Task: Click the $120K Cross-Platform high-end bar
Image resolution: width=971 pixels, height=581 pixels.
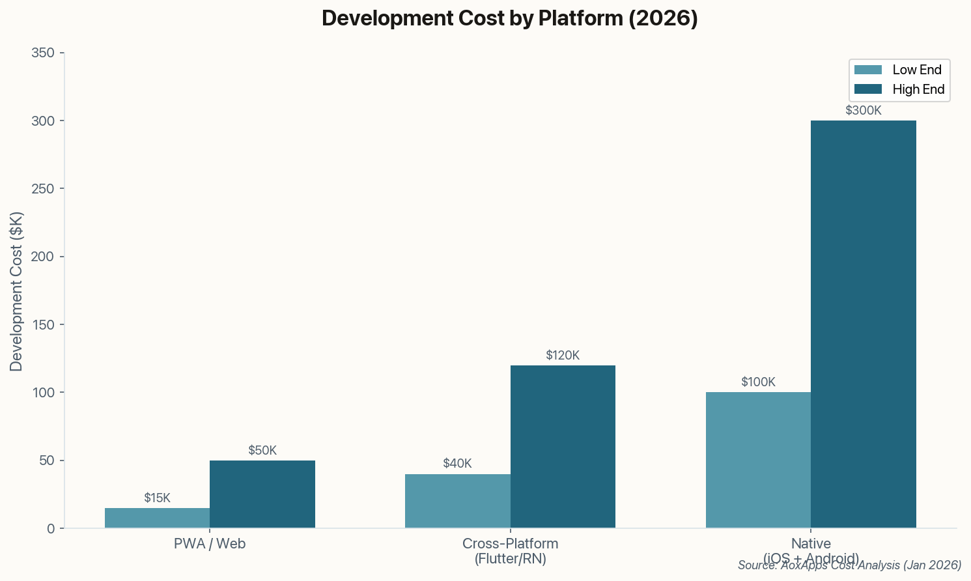Action: click(563, 446)
